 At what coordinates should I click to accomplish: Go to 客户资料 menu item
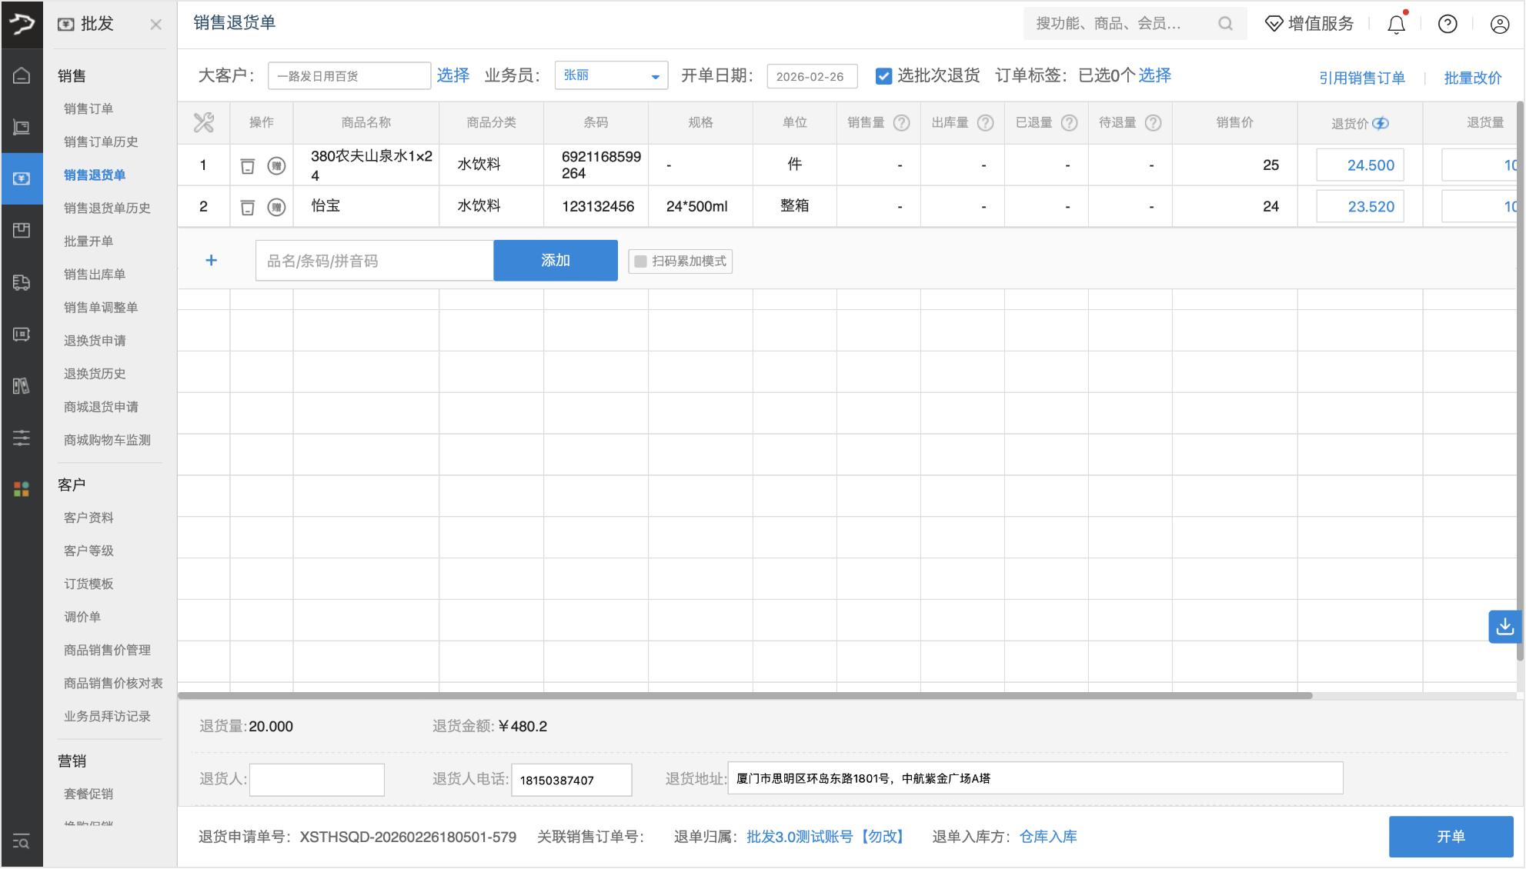coord(88,518)
